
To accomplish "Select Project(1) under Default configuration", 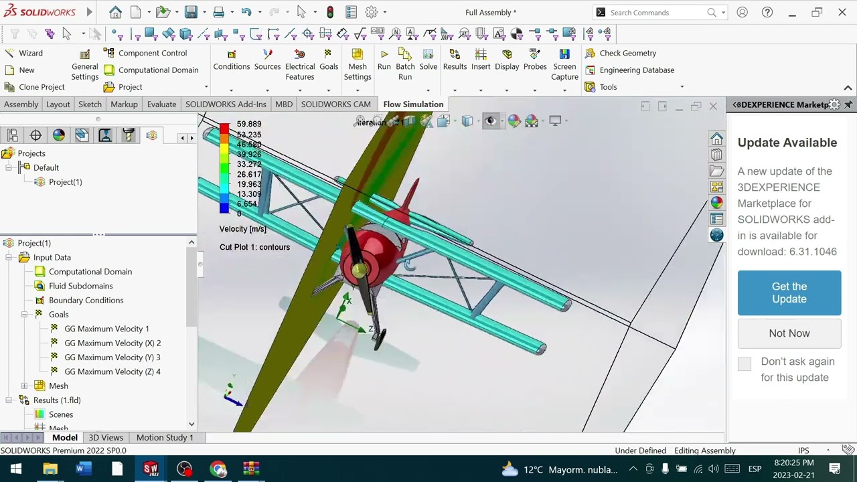I will [65, 182].
